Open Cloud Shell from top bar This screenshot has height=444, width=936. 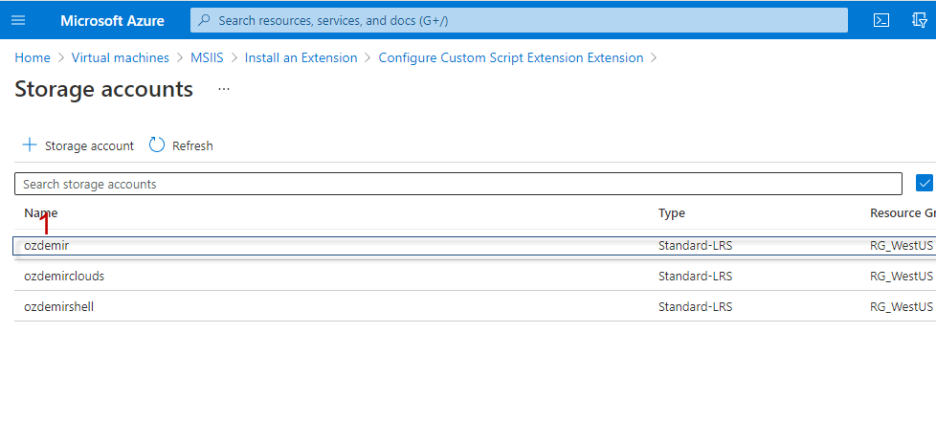click(881, 20)
